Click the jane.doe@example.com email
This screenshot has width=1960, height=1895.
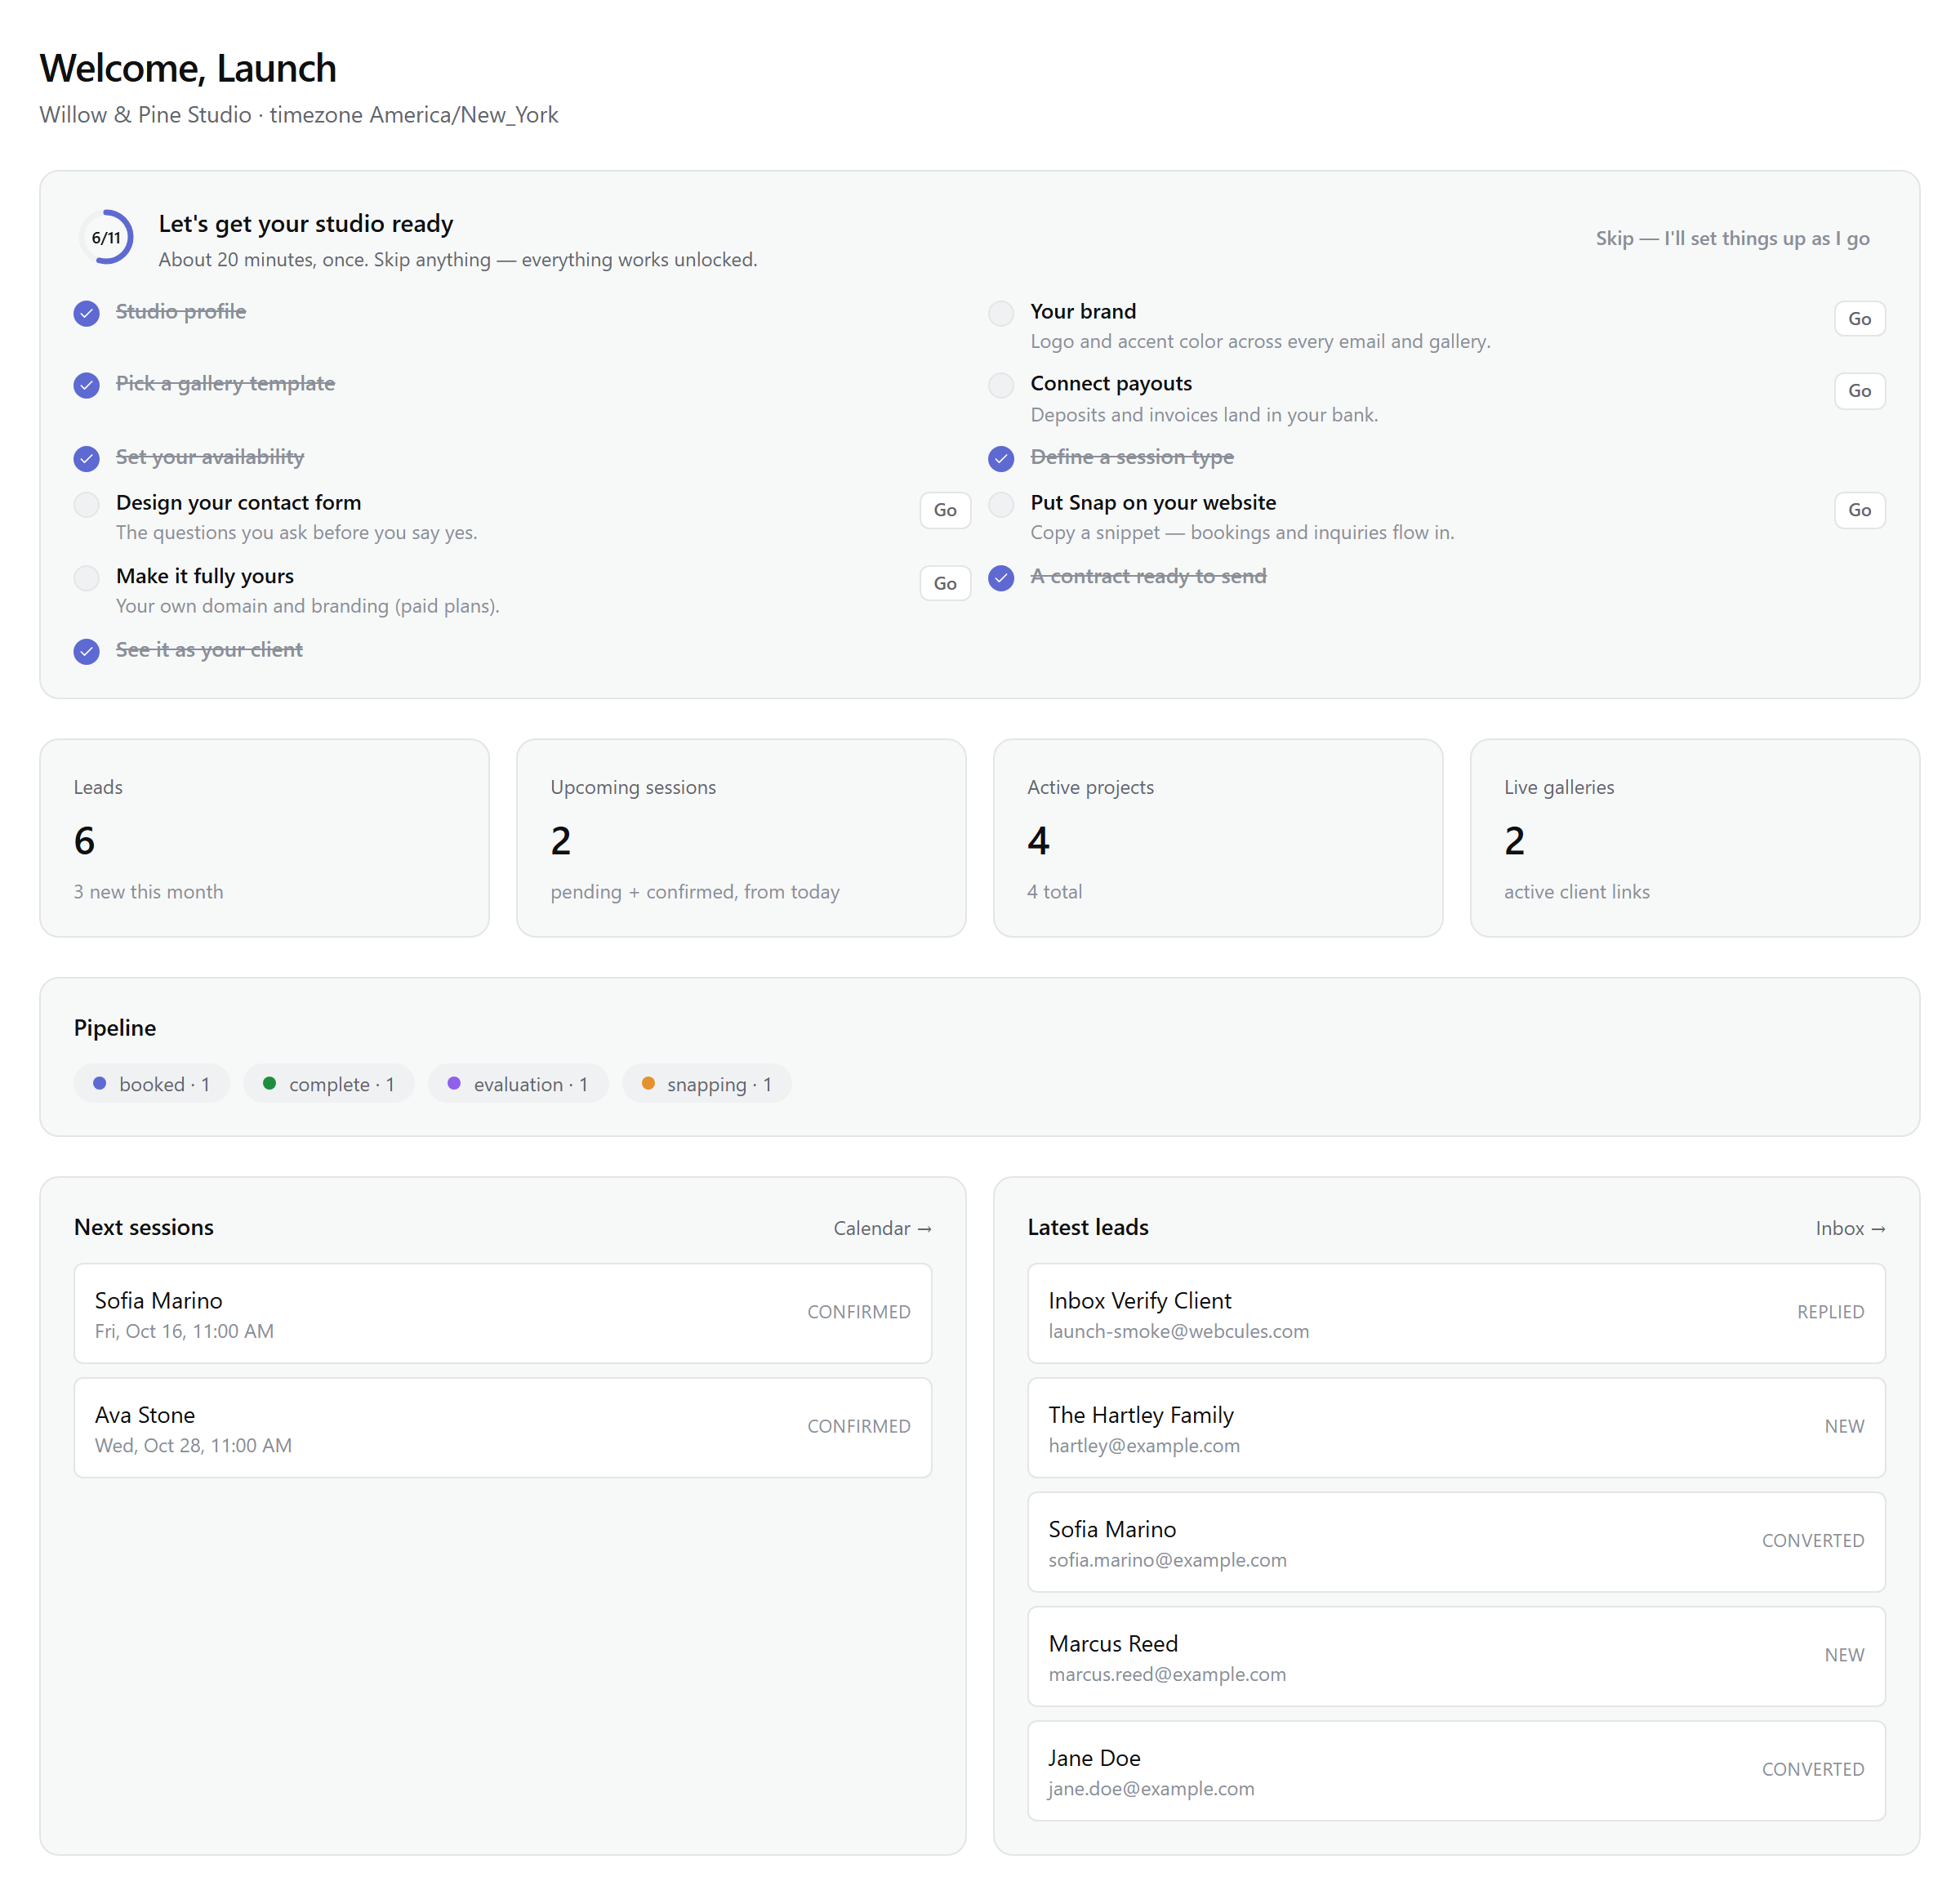click(x=1151, y=1788)
